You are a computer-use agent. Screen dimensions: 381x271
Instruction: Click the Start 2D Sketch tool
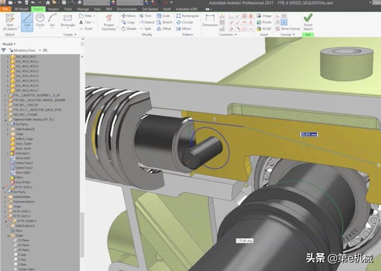[x=10, y=22]
